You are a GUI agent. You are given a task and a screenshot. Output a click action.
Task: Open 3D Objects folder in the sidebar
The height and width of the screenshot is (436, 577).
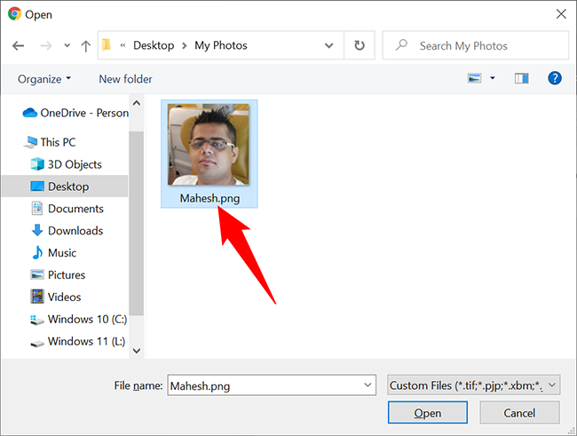[x=67, y=164]
